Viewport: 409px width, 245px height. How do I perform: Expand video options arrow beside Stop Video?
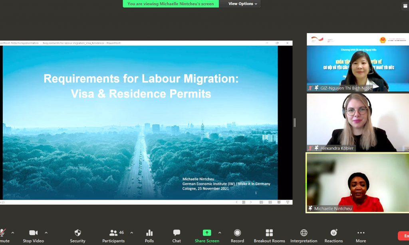46,233
